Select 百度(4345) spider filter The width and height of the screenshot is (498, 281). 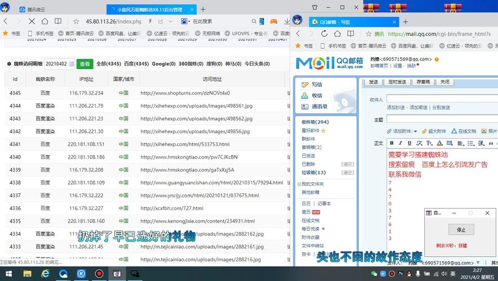(136, 64)
